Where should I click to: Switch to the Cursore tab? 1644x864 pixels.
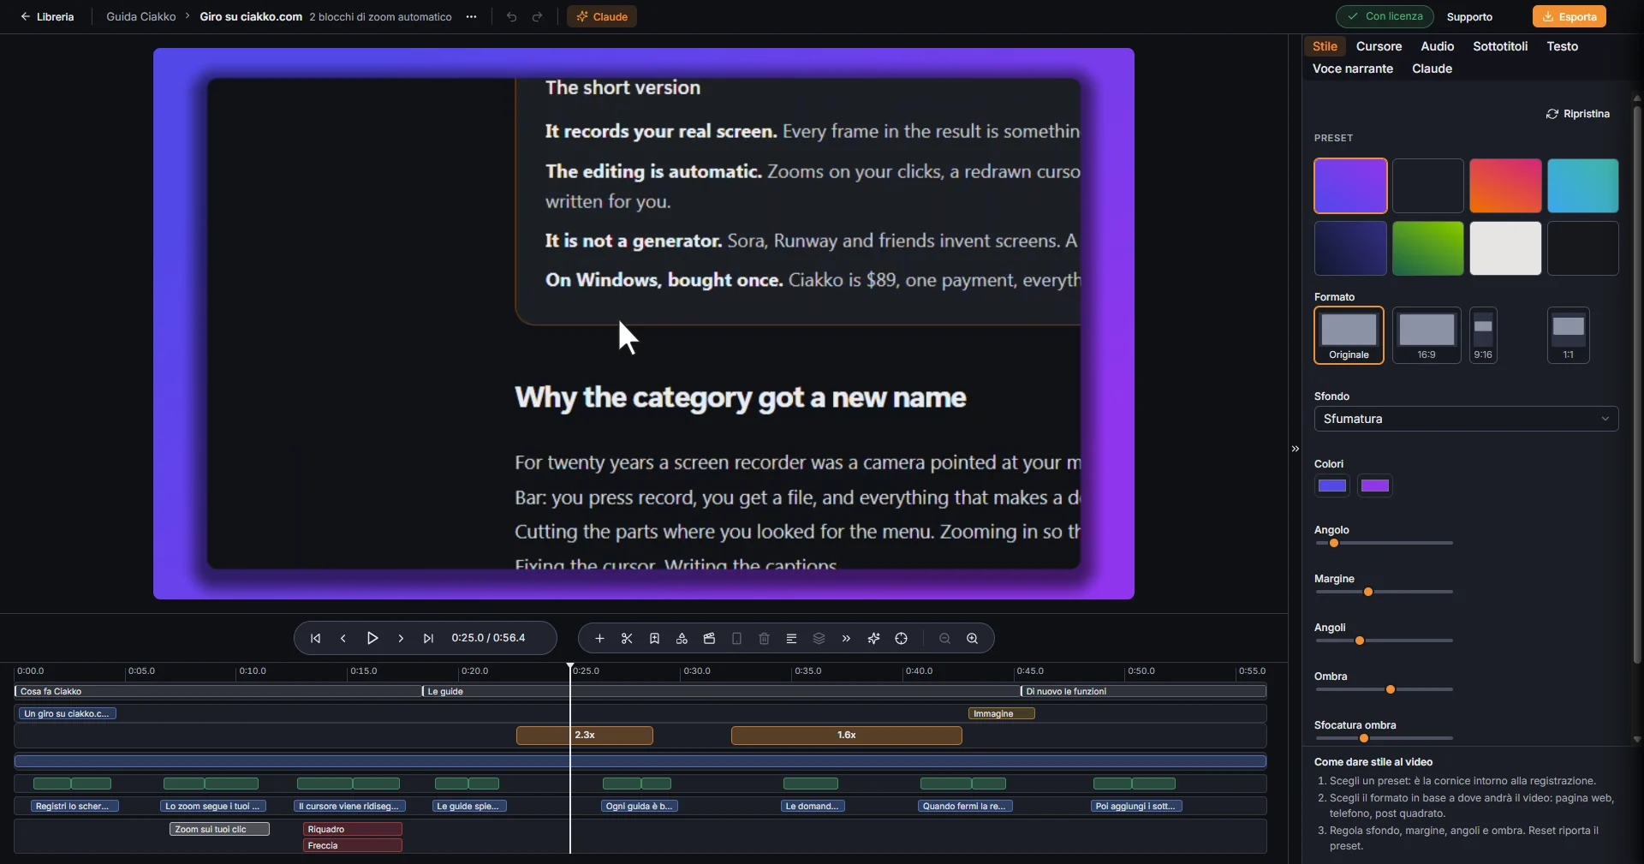tap(1379, 46)
